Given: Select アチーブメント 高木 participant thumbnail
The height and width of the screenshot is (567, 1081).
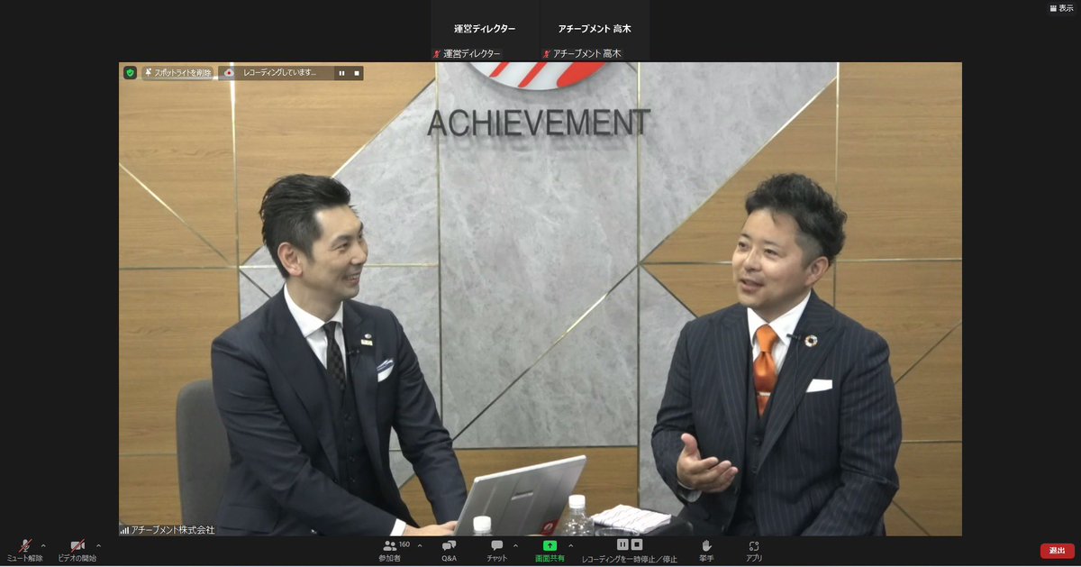Looking at the screenshot, I should (595, 31).
